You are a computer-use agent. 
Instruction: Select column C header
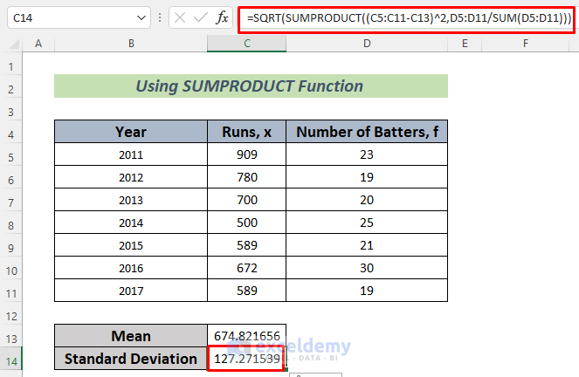coord(247,42)
